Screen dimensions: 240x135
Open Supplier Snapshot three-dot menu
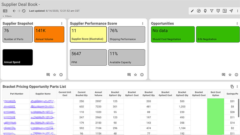tap(62, 23)
